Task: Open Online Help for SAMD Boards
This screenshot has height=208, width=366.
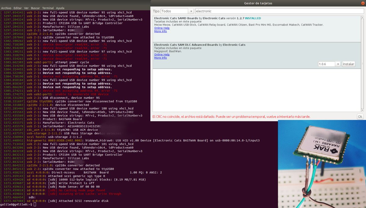Action: coord(162,28)
